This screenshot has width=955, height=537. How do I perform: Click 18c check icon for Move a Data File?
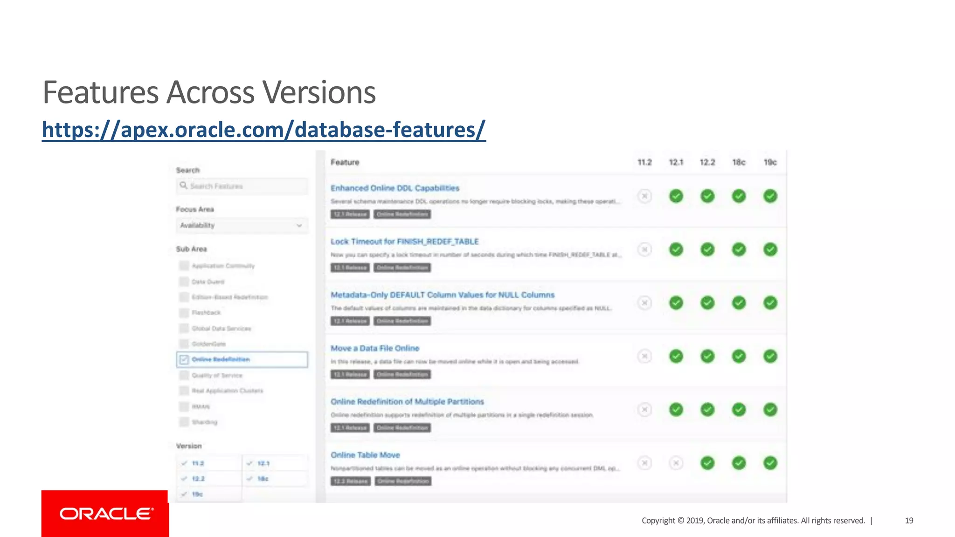pos(739,356)
